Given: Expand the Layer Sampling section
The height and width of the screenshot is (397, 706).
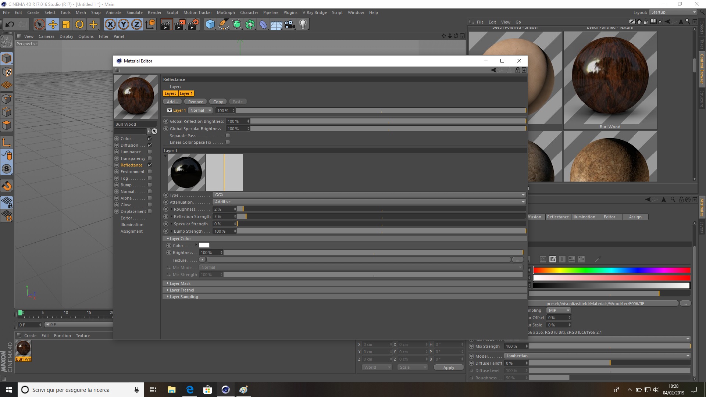Looking at the screenshot, I should click(168, 297).
